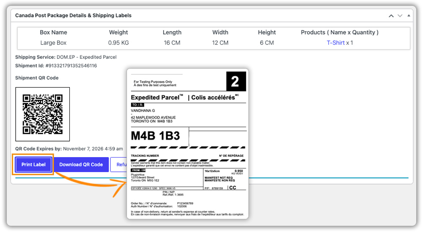The height and width of the screenshot is (233, 423).
Task: Click the 12 CM width value
Action: click(220, 43)
